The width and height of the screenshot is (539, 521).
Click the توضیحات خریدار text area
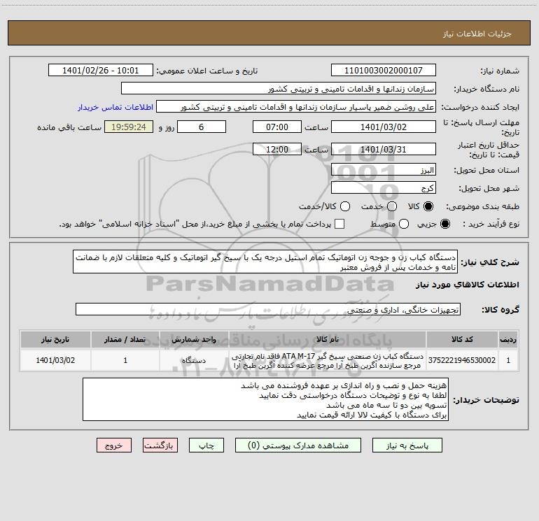pos(265,399)
